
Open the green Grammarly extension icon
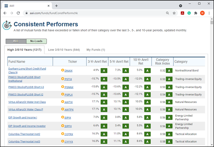point(189,13)
